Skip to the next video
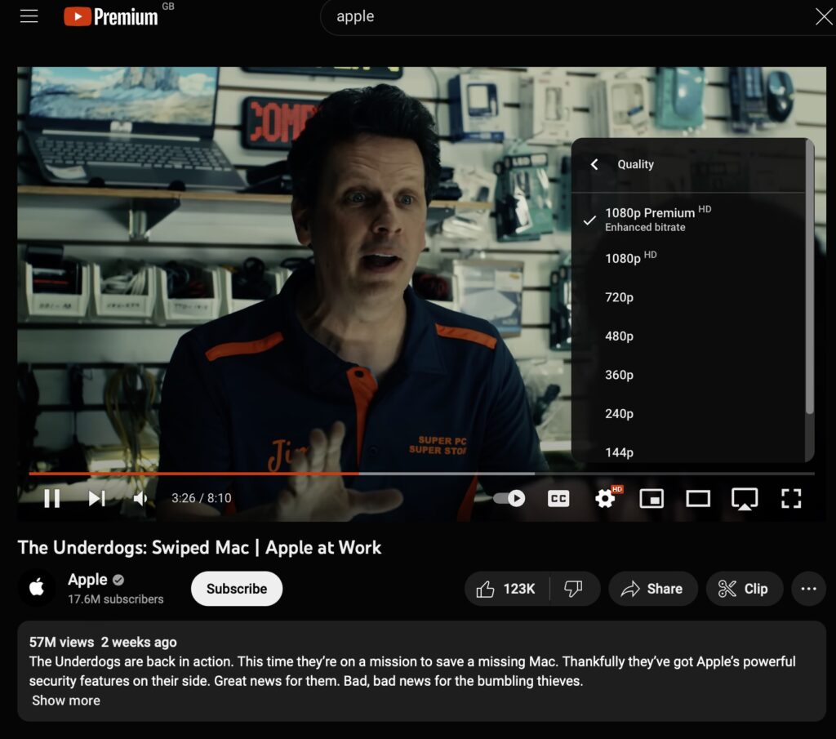Image resolution: width=836 pixels, height=739 pixels. tap(96, 499)
